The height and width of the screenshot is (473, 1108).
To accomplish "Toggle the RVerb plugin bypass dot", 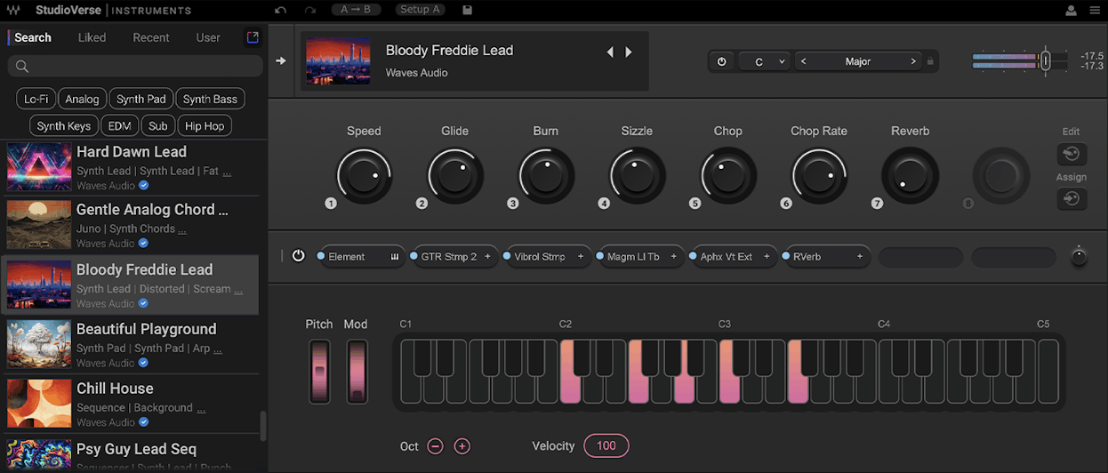I will [x=786, y=256].
